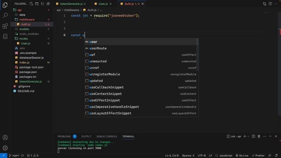Viewport: 281px width, 158px height.
Task: Click the feedback icon in status bar
Action: pos(270,155)
